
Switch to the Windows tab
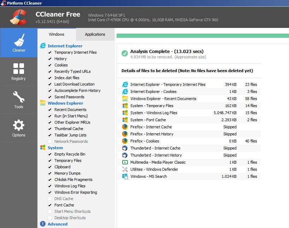tap(57, 34)
